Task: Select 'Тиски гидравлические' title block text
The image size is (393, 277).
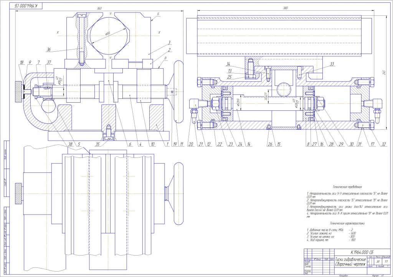Action: (350, 259)
